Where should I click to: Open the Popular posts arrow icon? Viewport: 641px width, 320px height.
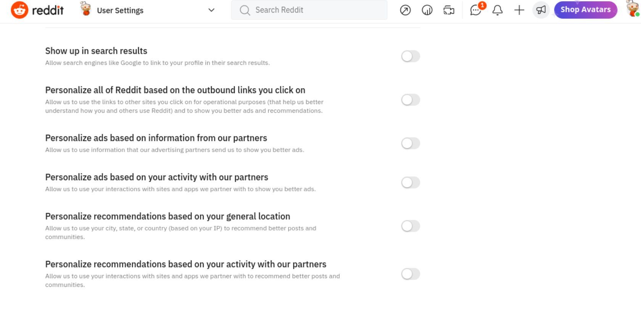(405, 10)
